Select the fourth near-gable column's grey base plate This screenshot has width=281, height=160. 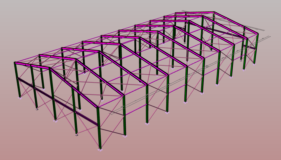click(77, 135)
